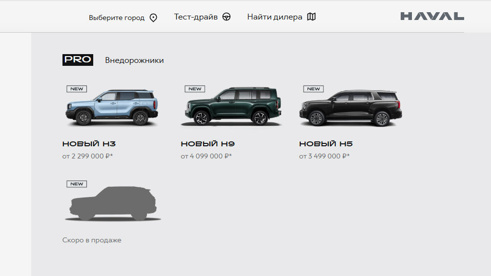Click the PRO badge
Screen dimensions: 491x276
click(x=78, y=60)
